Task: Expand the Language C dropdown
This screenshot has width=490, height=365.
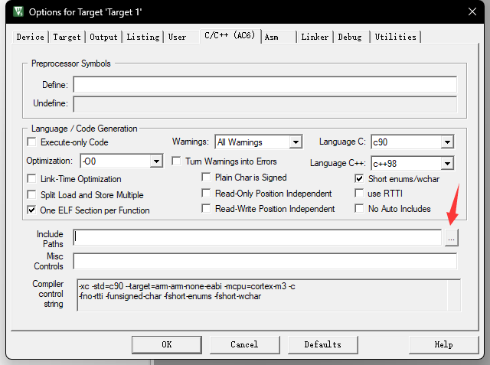Action: pyautogui.click(x=447, y=142)
